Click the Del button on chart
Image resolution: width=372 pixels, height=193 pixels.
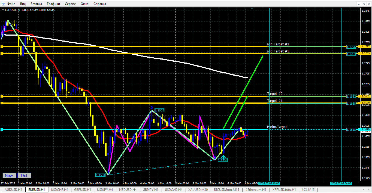(24, 175)
